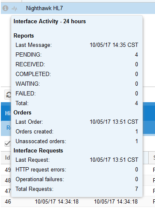
Task: Click the Last Request label
Action: click(x=33, y=160)
